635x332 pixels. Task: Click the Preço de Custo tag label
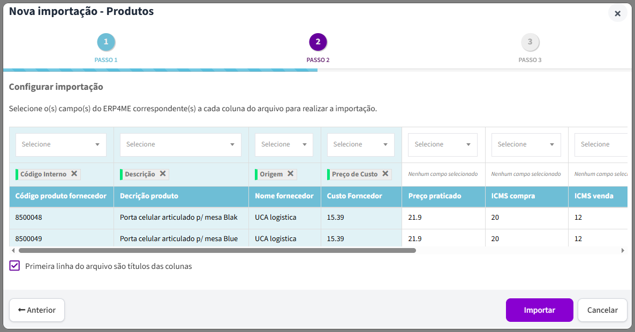pyautogui.click(x=355, y=174)
